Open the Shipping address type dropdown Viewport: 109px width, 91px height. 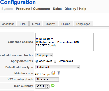tap(44, 55)
